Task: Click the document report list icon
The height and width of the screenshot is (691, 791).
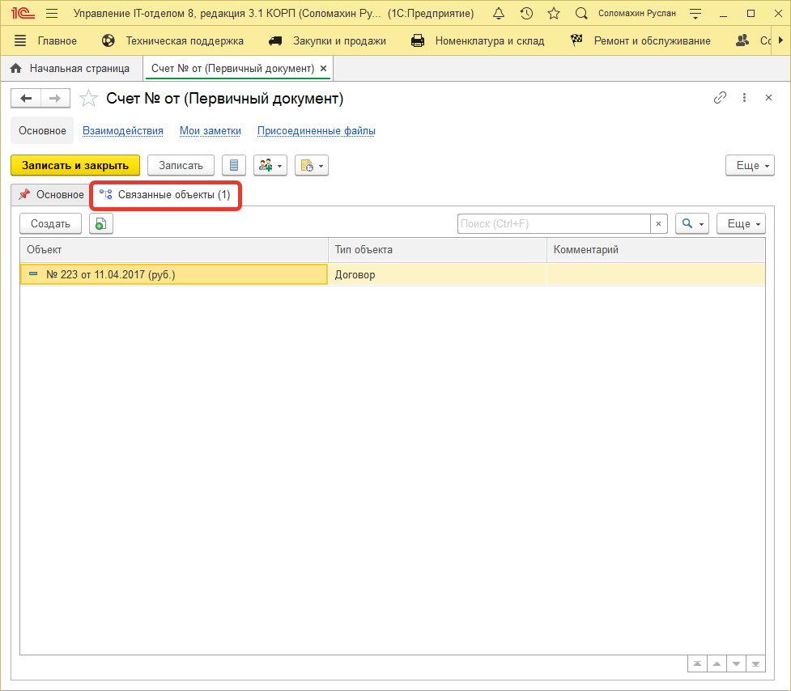Action: coord(234,165)
